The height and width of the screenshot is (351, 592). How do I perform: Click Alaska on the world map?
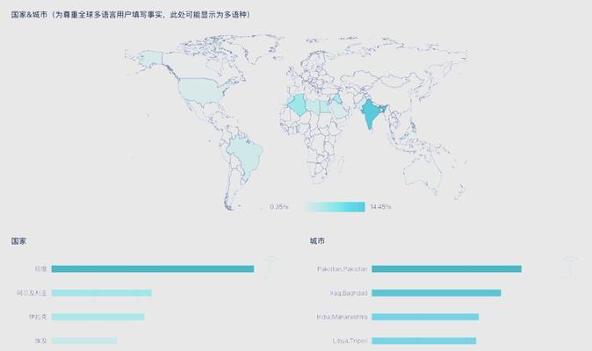(150, 59)
